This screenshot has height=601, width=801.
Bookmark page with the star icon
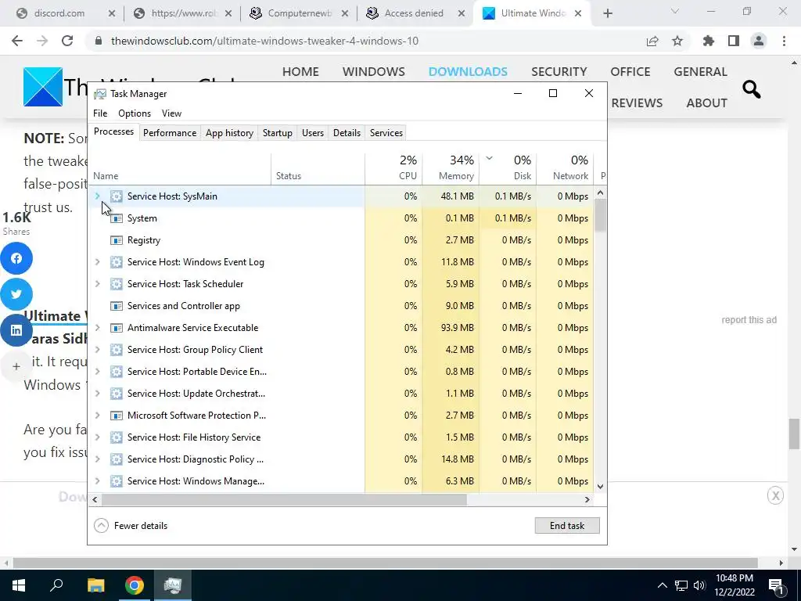click(x=677, y=41)
